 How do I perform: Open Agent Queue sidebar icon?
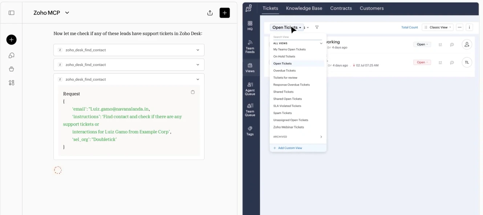250,89
